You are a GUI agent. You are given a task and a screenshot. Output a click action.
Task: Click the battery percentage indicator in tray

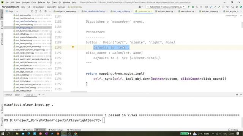tap(184, 134)
